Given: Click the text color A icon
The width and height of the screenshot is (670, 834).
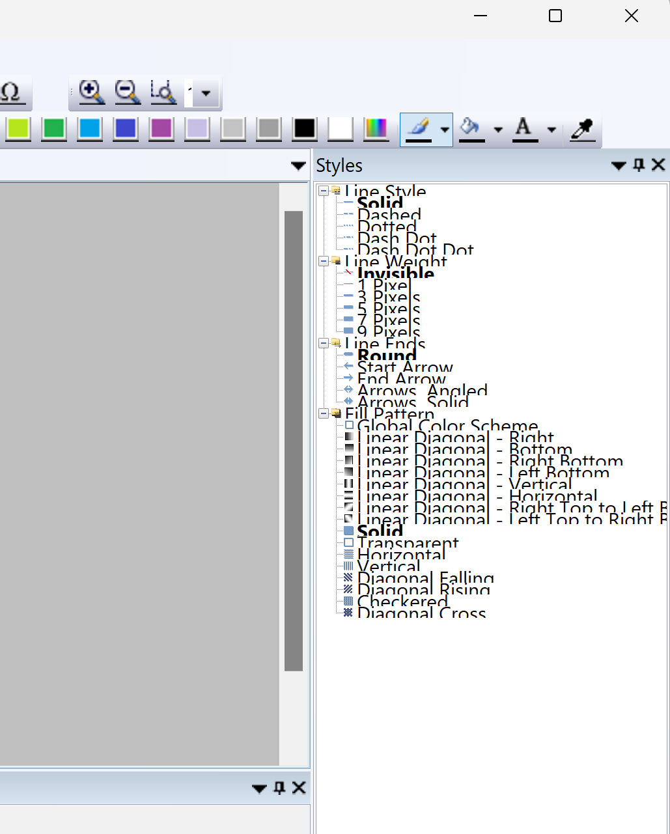Looking at the screenshot, I should point(524,129).
